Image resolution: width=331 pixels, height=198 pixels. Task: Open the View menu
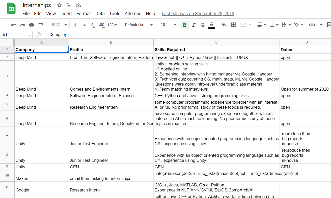point(51,14)
